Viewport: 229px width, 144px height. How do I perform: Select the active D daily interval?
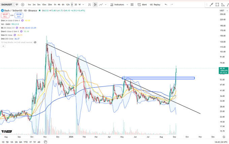(72, 5)
